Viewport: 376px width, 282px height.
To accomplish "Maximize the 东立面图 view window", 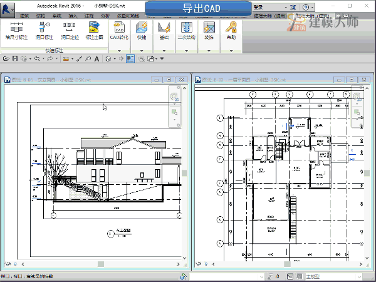I will pyautogui.click(x=169, y=80).
